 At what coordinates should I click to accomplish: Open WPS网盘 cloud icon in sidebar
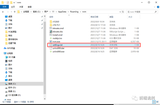click(x=5, y=48)
